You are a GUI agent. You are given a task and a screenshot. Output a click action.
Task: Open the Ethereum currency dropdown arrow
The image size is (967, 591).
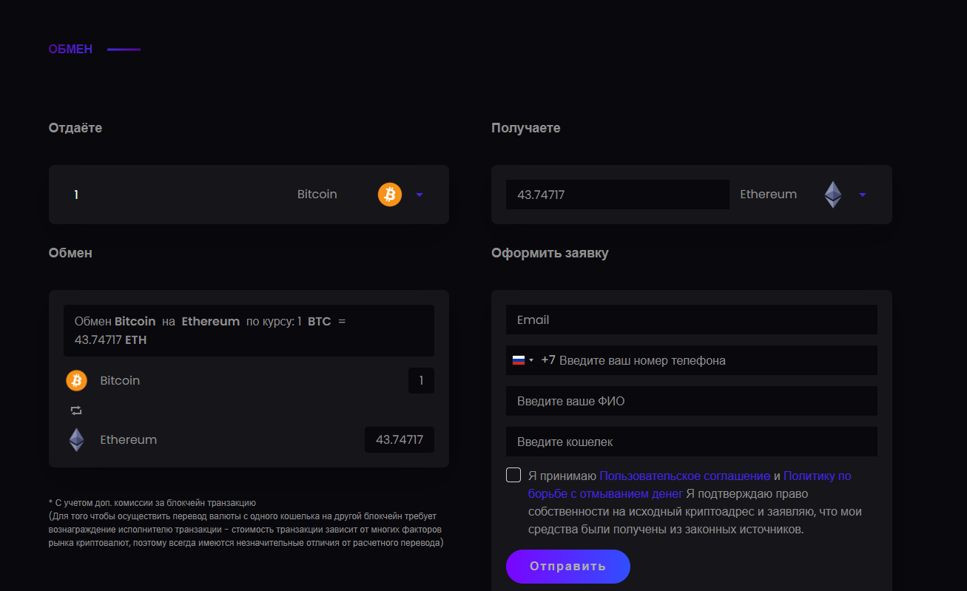(863, 195)
